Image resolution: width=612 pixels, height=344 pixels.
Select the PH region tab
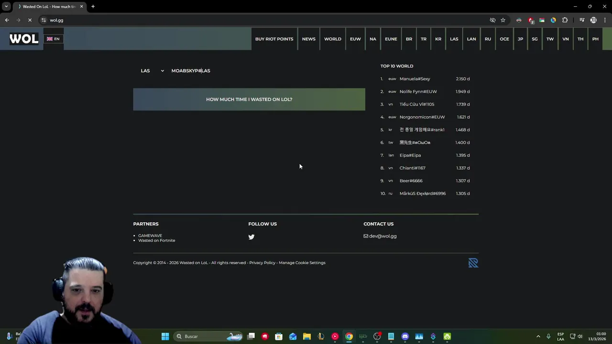click(595, 39)
